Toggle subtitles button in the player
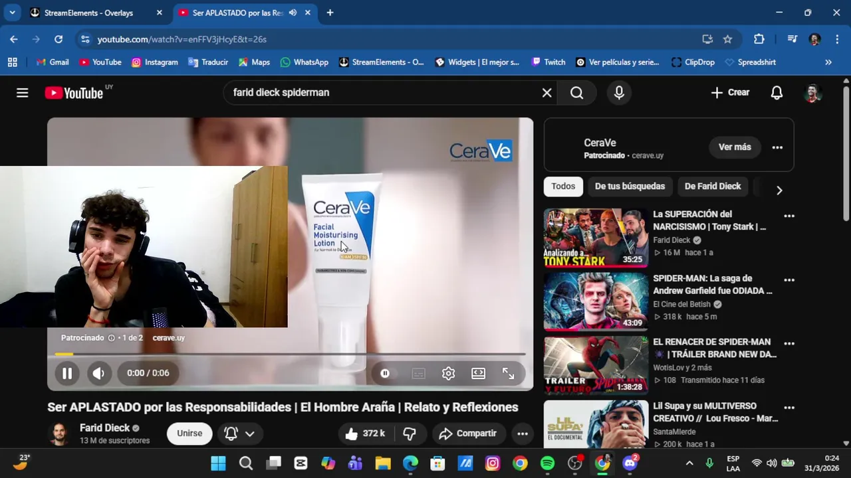851x478 pixels. click(x=418, y=374)
